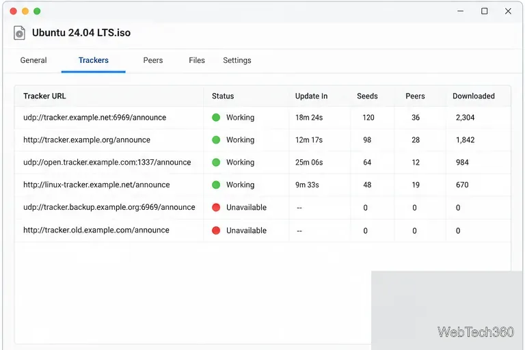Click the 18m 24s update time
Viewport: 525px width, 350px height.
[309, 118]
